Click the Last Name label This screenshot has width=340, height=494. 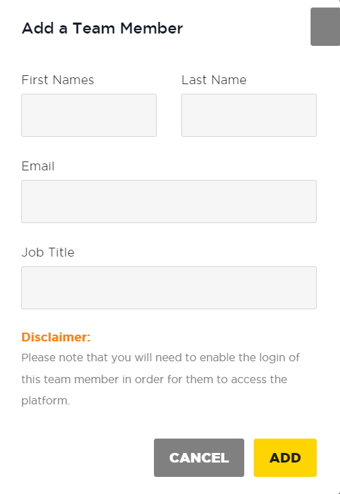coord(214,80)
